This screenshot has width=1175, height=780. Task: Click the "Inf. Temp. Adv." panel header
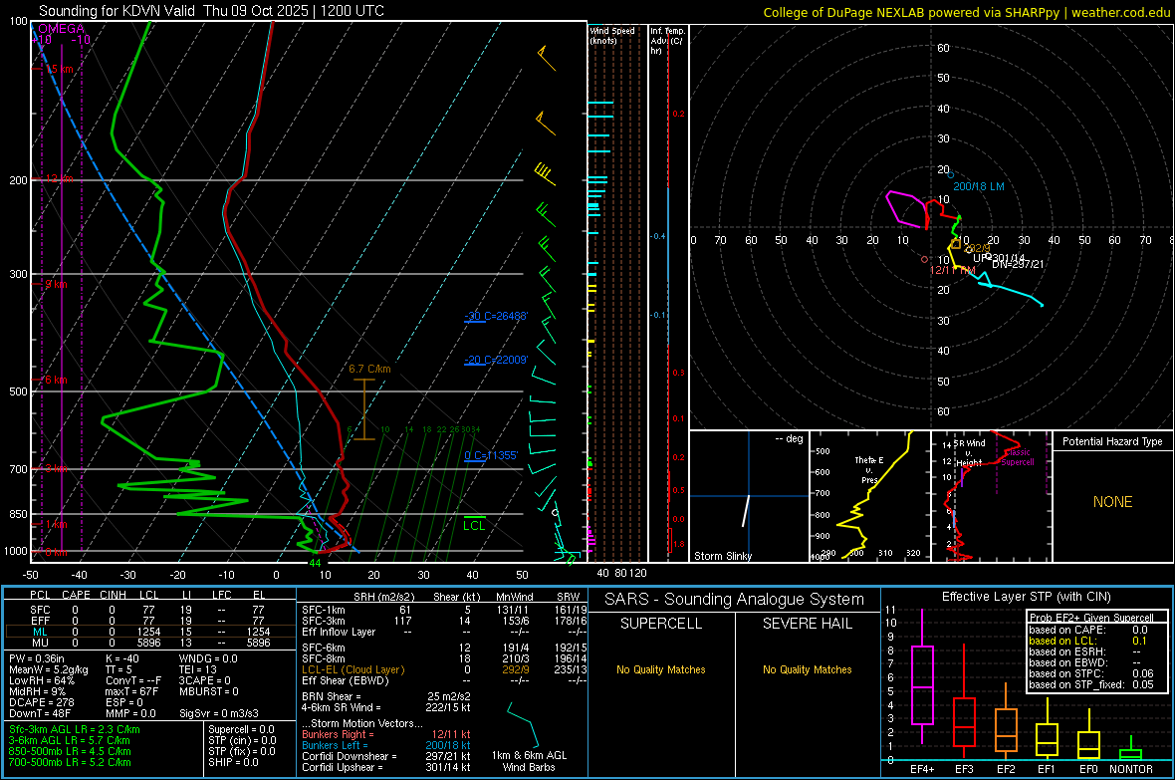[x=667, y=41]
